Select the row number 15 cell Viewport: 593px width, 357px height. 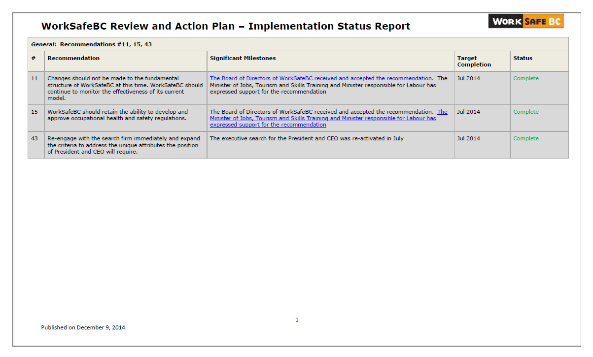click(x=35, y=112)
